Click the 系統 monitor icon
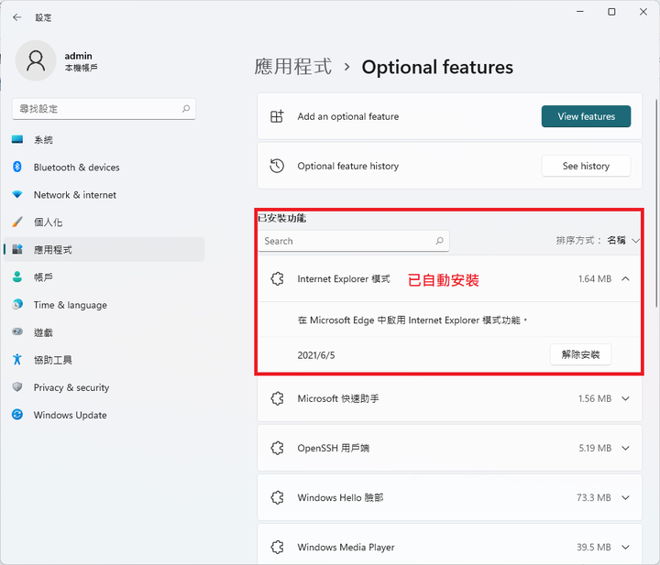This screenshot has height=565, width=660. click(x=17, y=139)
